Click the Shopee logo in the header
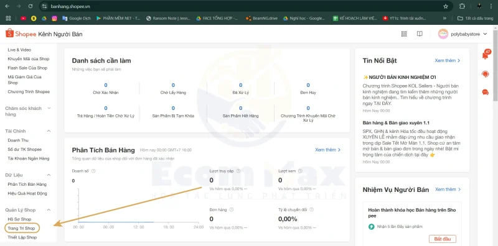The image size is (498, 246). (21, 34)
